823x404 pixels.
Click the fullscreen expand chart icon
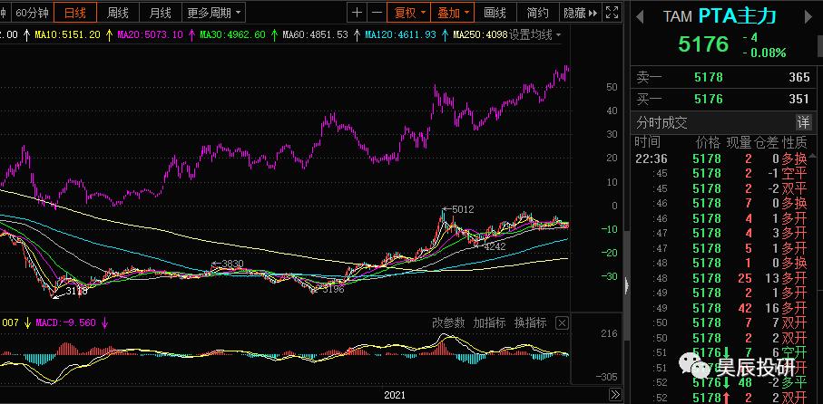[x=614, y=13]
